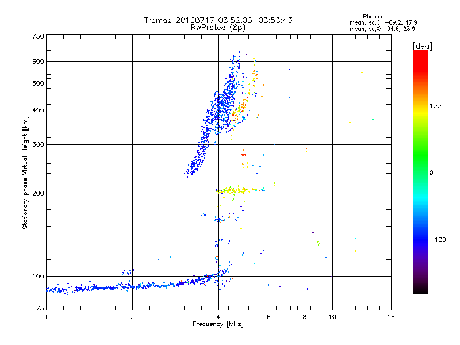Viewport: 460px width, 345px height.
Task: Click the '-100' colorbar tick label
Action: click(x=438, y=240)
